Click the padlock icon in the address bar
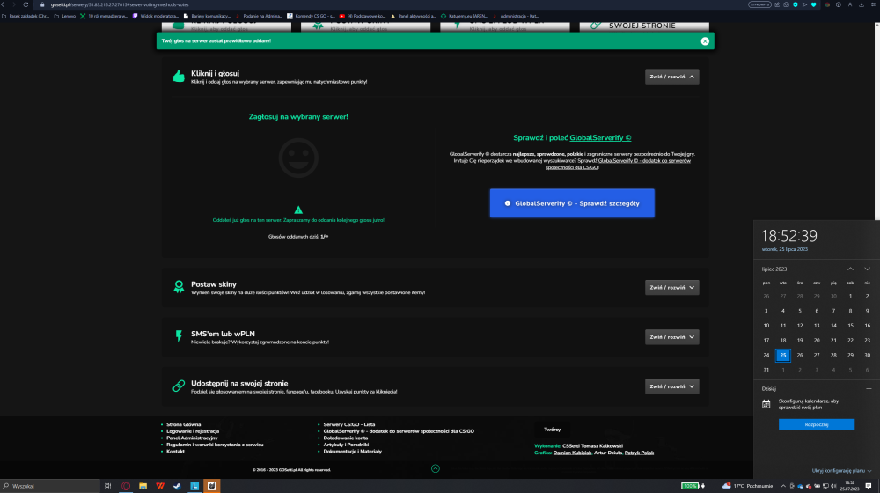This screenshot has height=493, width=880. pyautogui.click(x=42, y=4)
